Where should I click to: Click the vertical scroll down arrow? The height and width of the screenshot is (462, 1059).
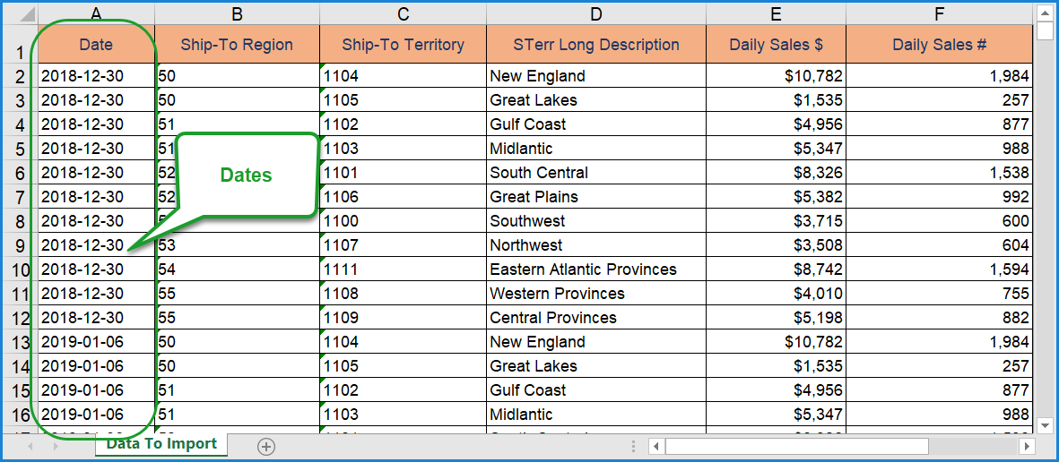(1045, 425)
